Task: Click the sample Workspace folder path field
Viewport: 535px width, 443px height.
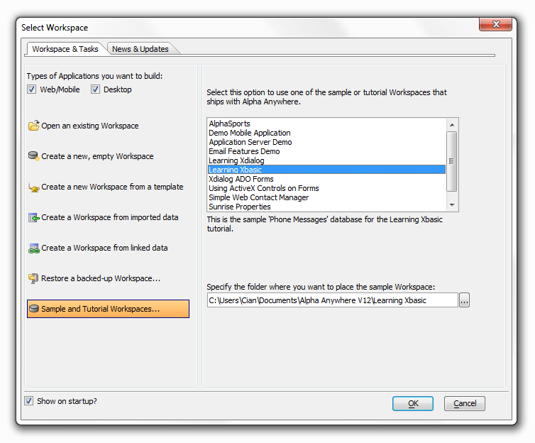Action: pyautogui.click(x=332, y=300)
